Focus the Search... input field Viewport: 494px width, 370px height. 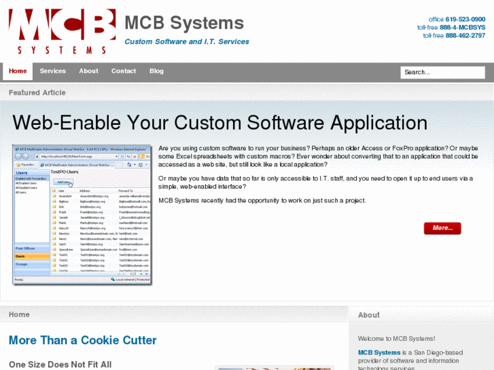pos(442,72)
